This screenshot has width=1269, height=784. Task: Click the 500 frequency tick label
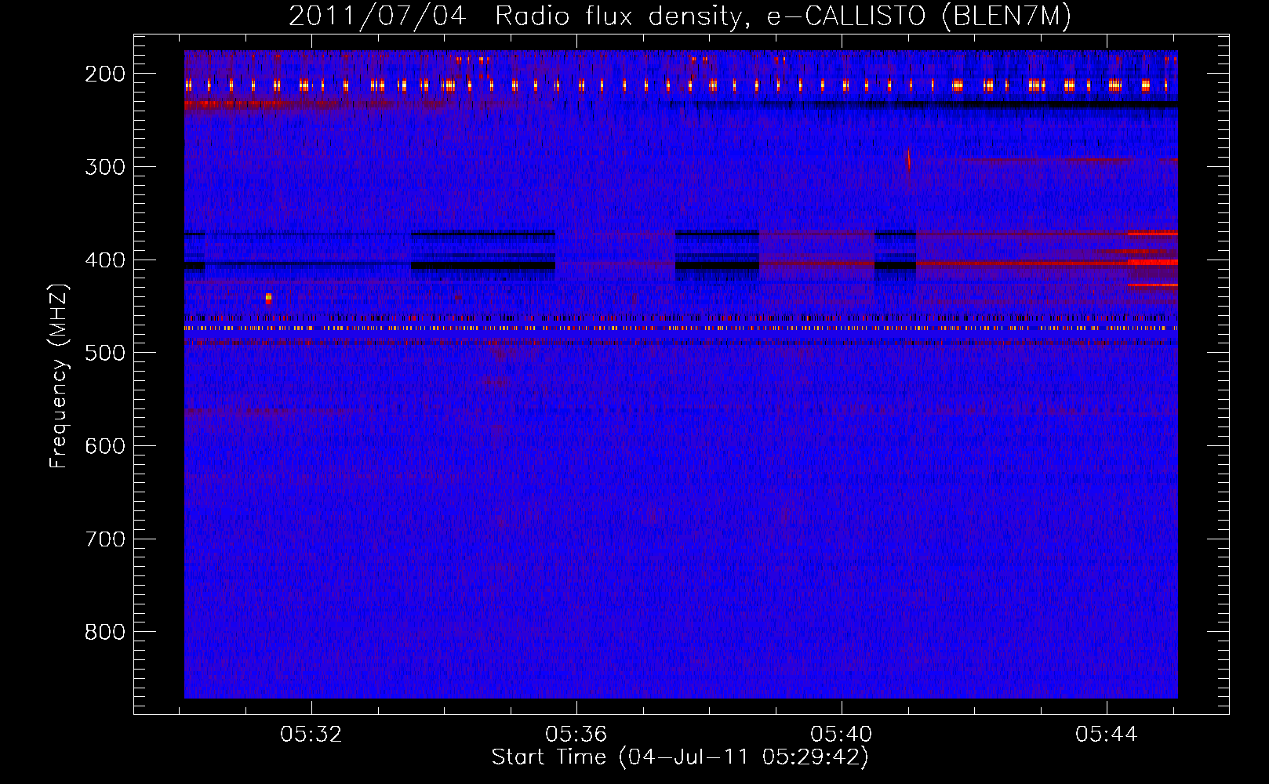105,353
